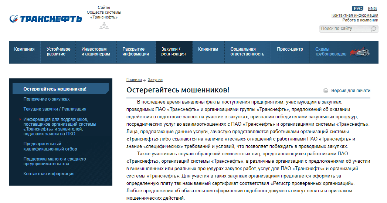Open Схемы трубопроводов menu item
387x203 pixels.
(x=331, y=52)
